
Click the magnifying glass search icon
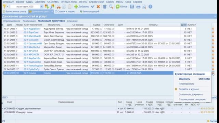tap(111, 6)
